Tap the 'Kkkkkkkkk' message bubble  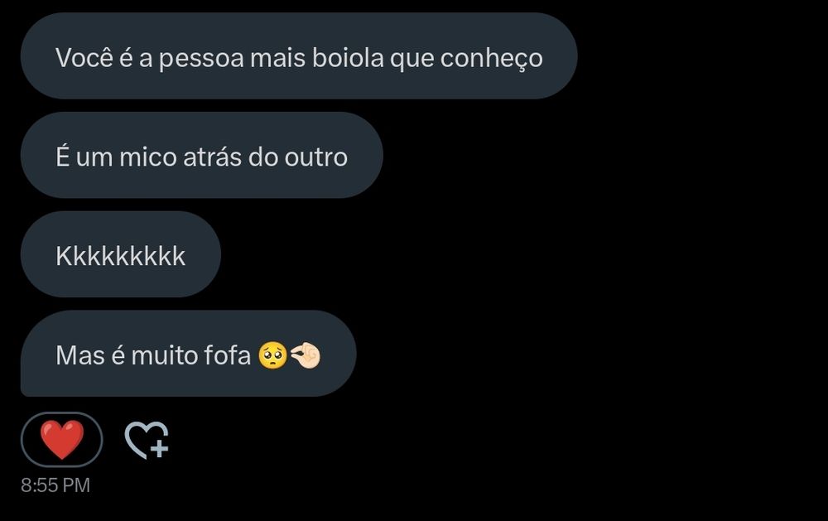[x=120, y=254]
